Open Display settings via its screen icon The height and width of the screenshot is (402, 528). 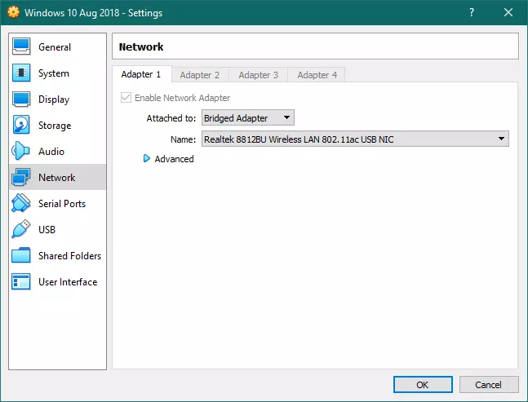(x=22, y=99)
